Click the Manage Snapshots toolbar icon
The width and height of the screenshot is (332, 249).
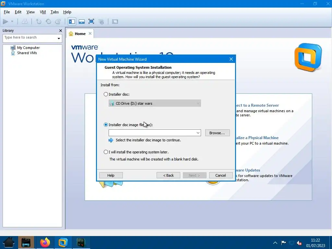point(58,21)
